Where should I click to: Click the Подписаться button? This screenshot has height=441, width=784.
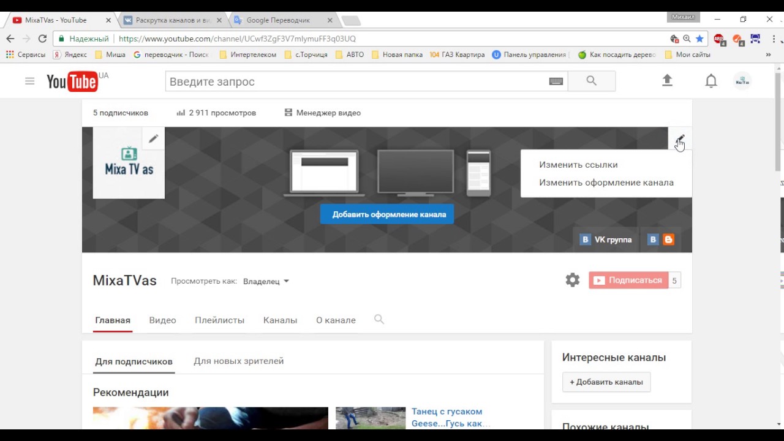(628, 280)
